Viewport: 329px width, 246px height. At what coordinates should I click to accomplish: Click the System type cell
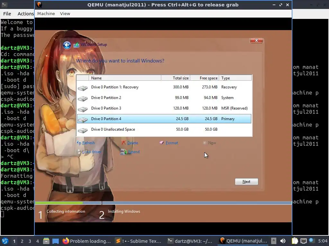click(227, 98)
